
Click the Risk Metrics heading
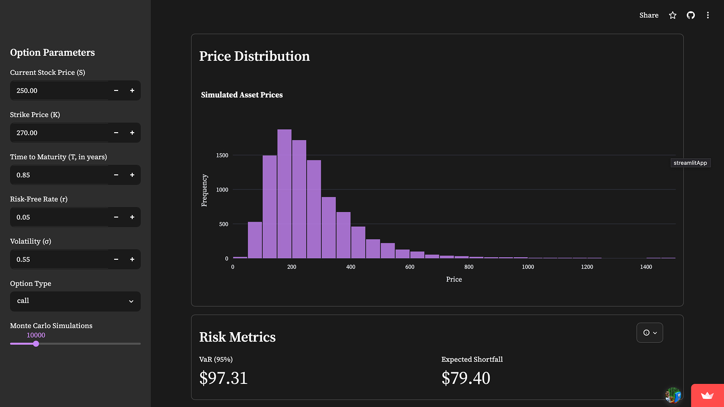tap(237, 337)
